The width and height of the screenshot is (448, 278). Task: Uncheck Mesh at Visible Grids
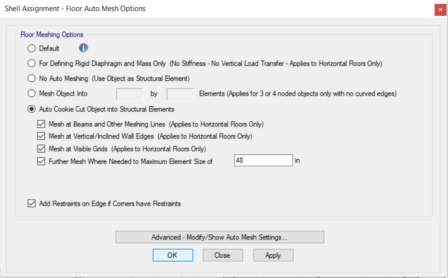click(x=41, y=148)
